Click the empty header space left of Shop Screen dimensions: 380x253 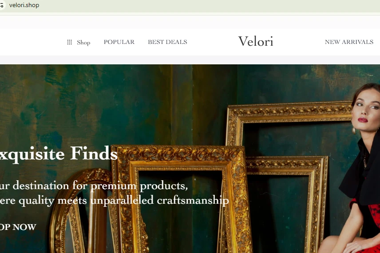click(31, 42)
